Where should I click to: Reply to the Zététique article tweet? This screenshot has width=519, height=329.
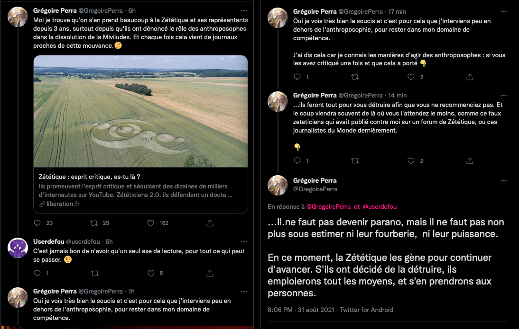[38, 223]
